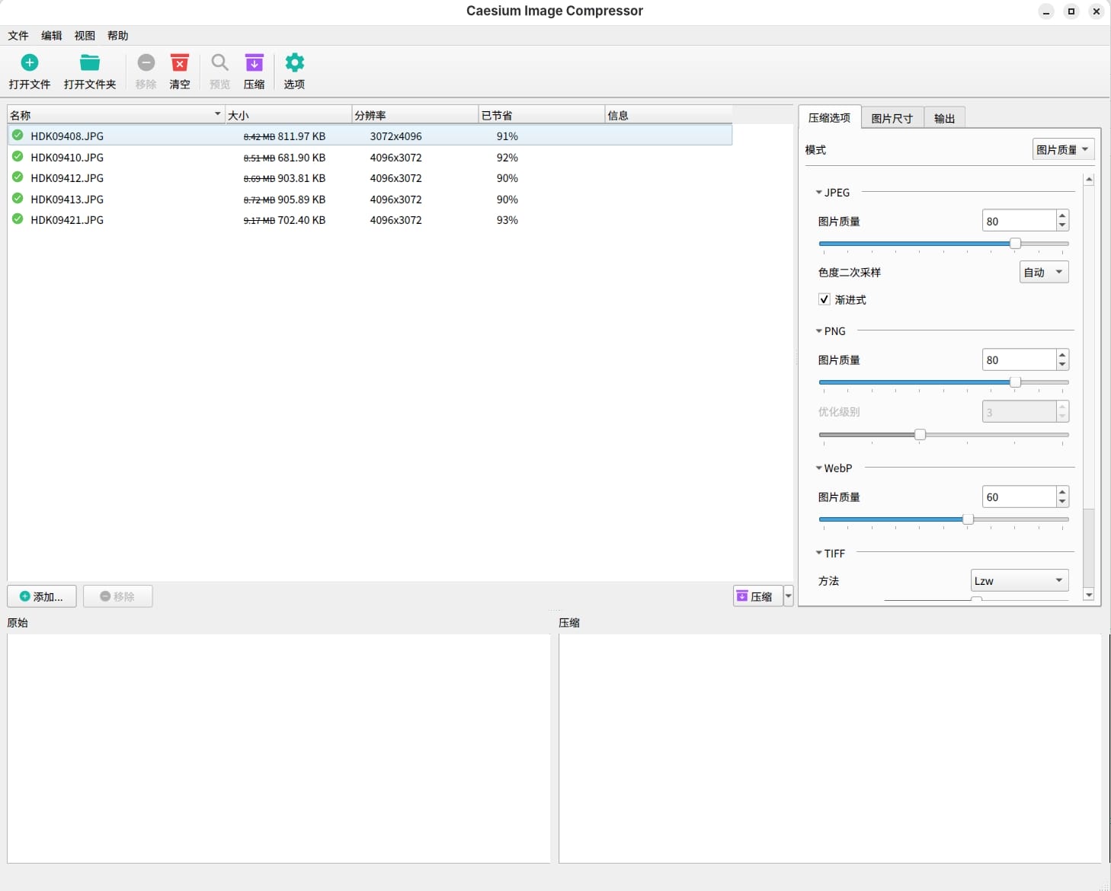
Task: Click the 903.81 KB size value
Action: click(302, 178)
